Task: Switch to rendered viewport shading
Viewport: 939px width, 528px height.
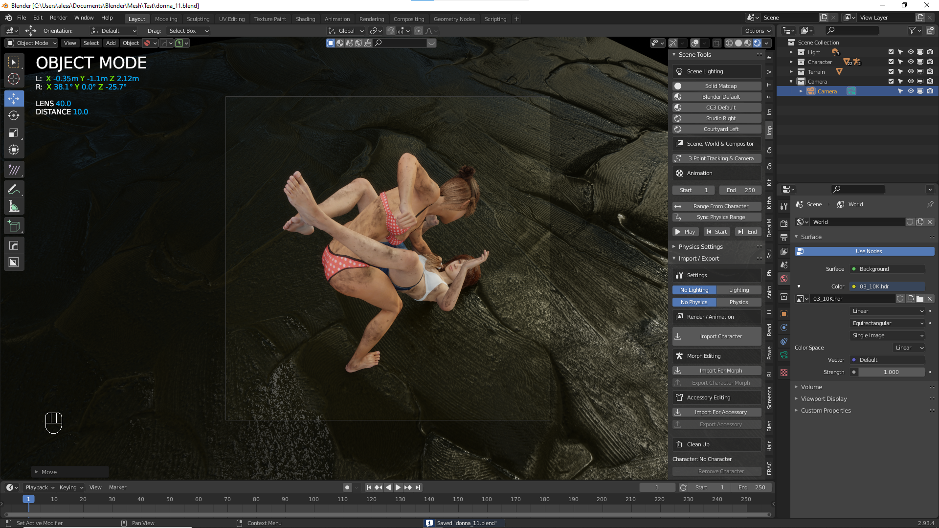Action: point(757,43)
